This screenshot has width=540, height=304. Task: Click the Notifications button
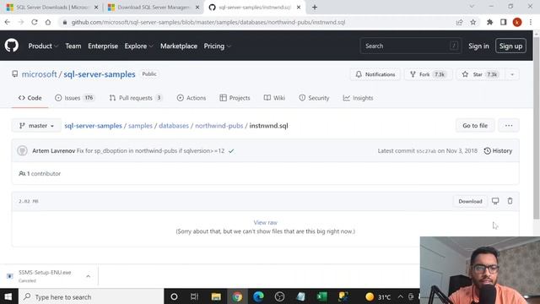tap(375, 74)
